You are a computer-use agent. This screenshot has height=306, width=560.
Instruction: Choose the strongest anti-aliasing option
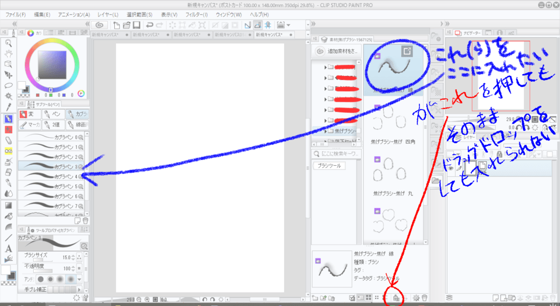69,279
